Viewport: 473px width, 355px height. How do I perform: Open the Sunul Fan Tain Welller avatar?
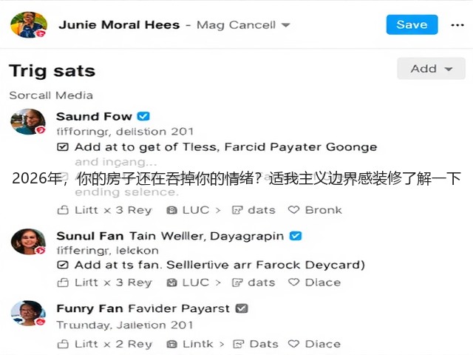[x=28, y=242]
